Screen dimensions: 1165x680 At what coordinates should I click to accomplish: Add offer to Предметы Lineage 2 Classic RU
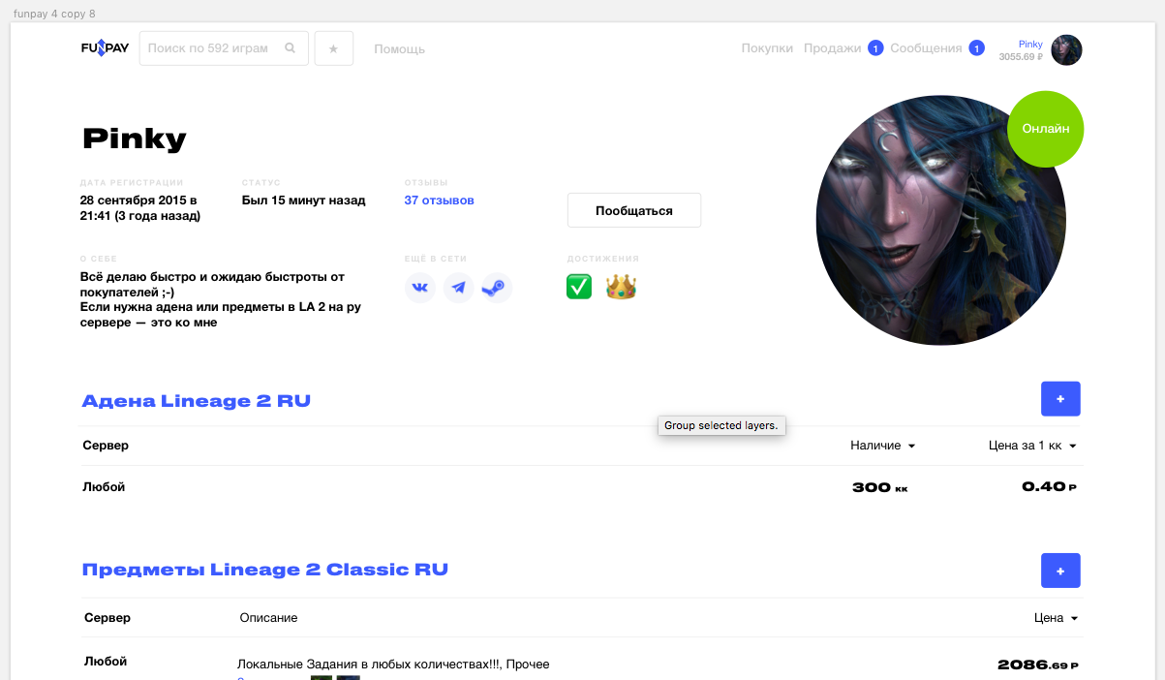1060,571
